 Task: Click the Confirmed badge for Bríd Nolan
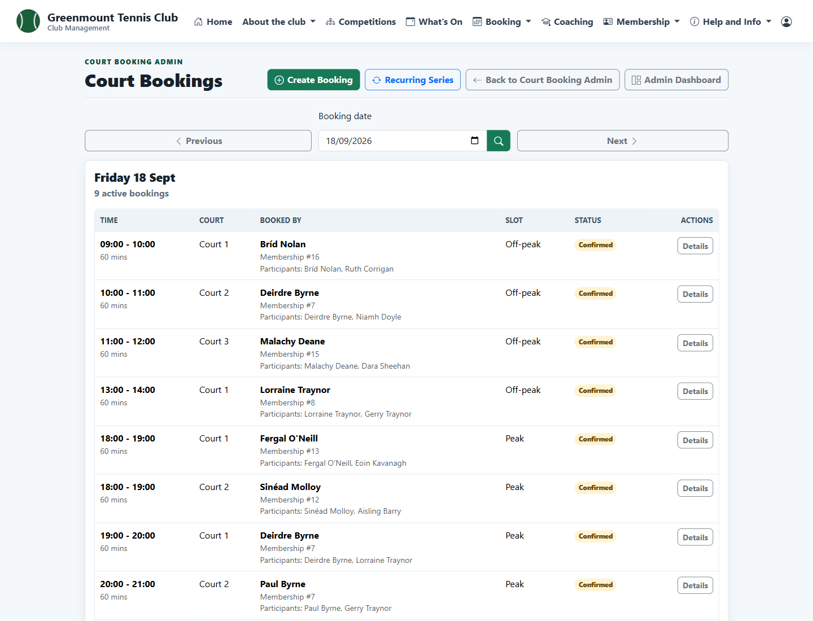pyautogui.click(x=596, y=245)
